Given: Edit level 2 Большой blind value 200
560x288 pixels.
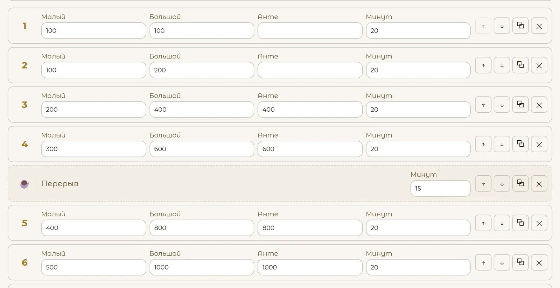Looking at the screenshot, I should 202,70.
